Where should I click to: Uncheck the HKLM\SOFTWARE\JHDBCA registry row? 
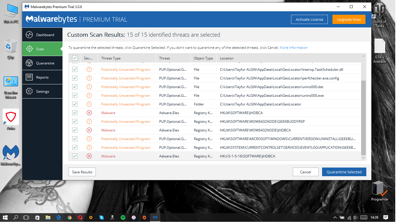[x=75, y=113]
